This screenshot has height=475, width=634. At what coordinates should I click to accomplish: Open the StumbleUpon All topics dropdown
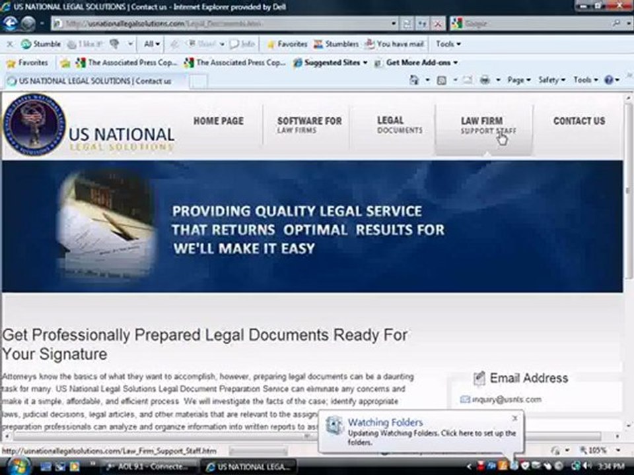click(x=152, y=44)
